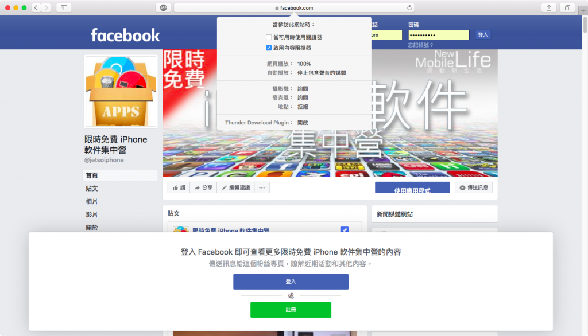The image size is (588, 336).
Task: Change 自動播放 setting dropdown
Action: tap(322, 73)
